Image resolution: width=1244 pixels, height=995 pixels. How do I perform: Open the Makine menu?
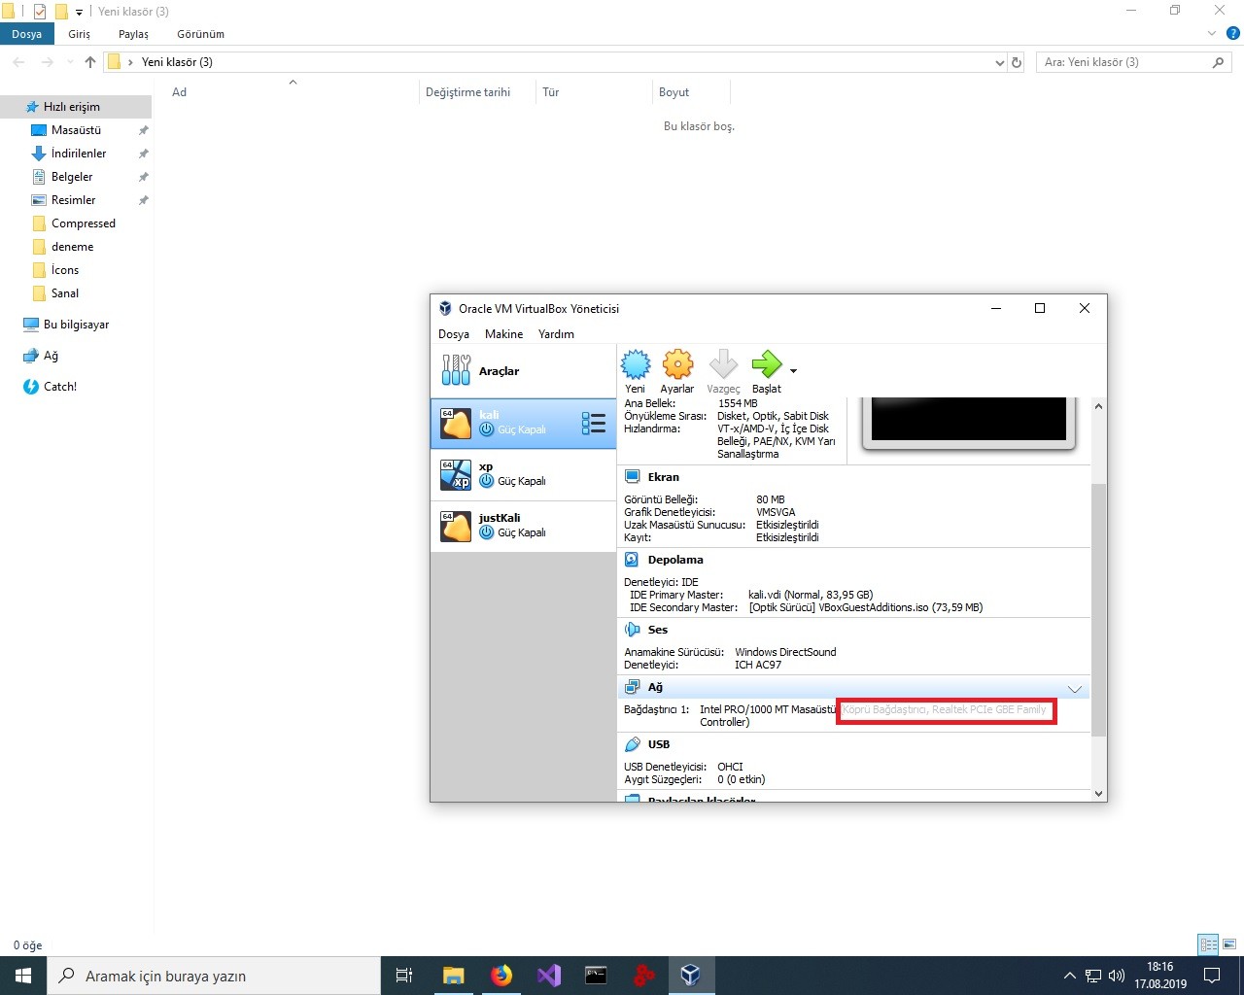click(x=503, y=334)
